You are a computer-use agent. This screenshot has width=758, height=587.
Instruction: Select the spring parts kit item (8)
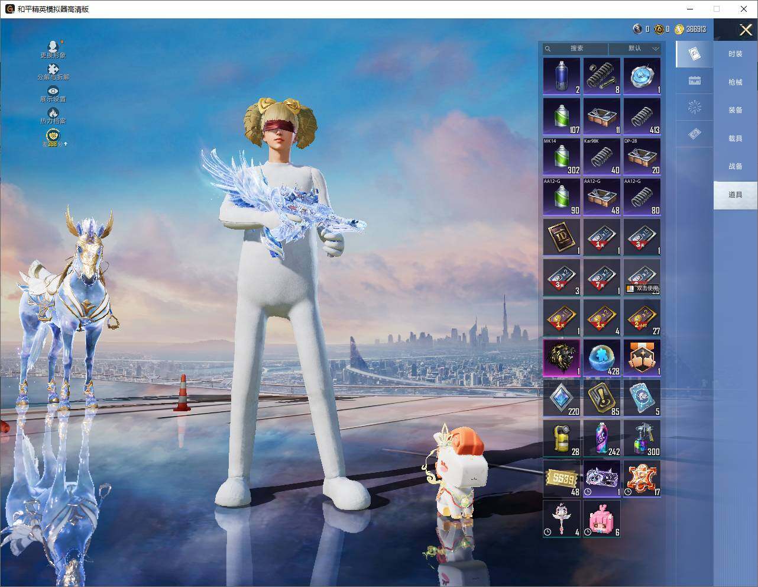602,76
